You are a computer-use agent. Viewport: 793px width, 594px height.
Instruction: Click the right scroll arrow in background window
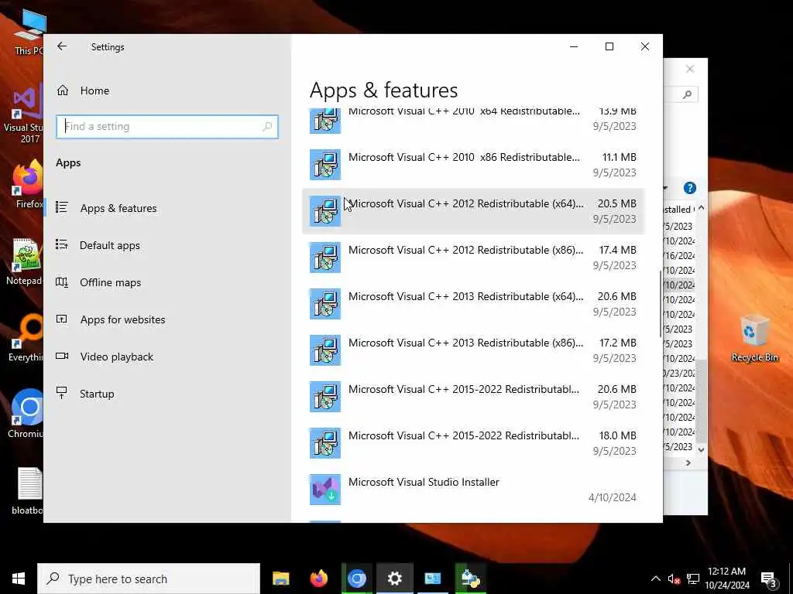688,463
